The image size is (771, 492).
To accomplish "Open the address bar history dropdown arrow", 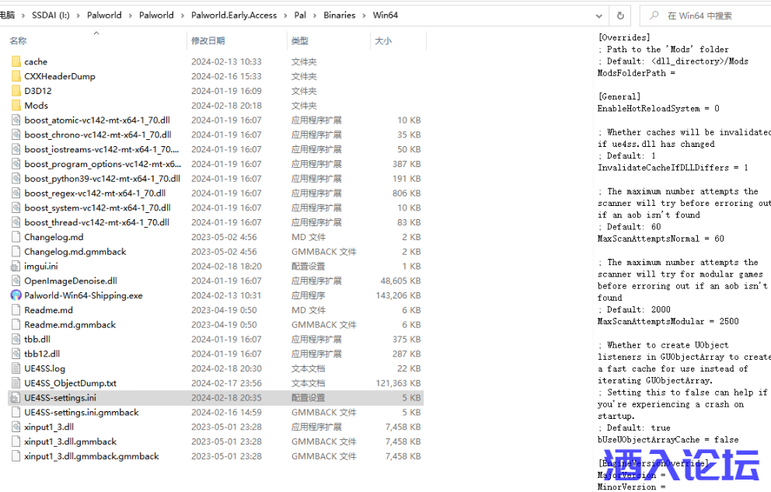I will (598, 15).
